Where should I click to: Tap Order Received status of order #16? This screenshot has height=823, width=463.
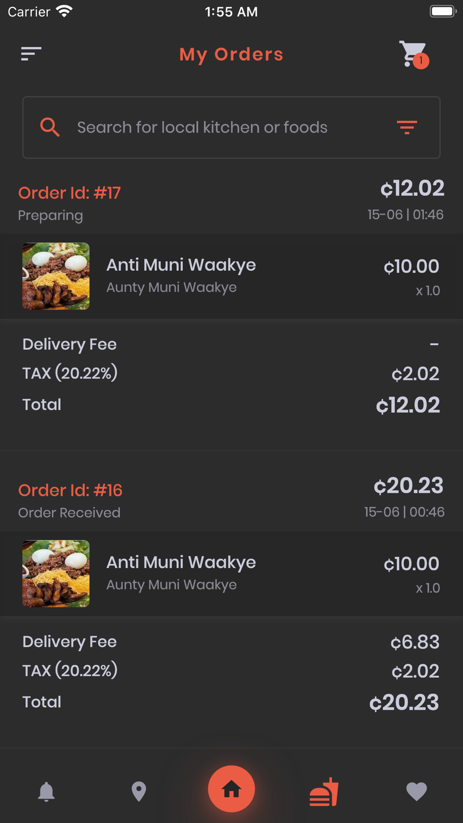pyautogui.click(x=69, y=512)
